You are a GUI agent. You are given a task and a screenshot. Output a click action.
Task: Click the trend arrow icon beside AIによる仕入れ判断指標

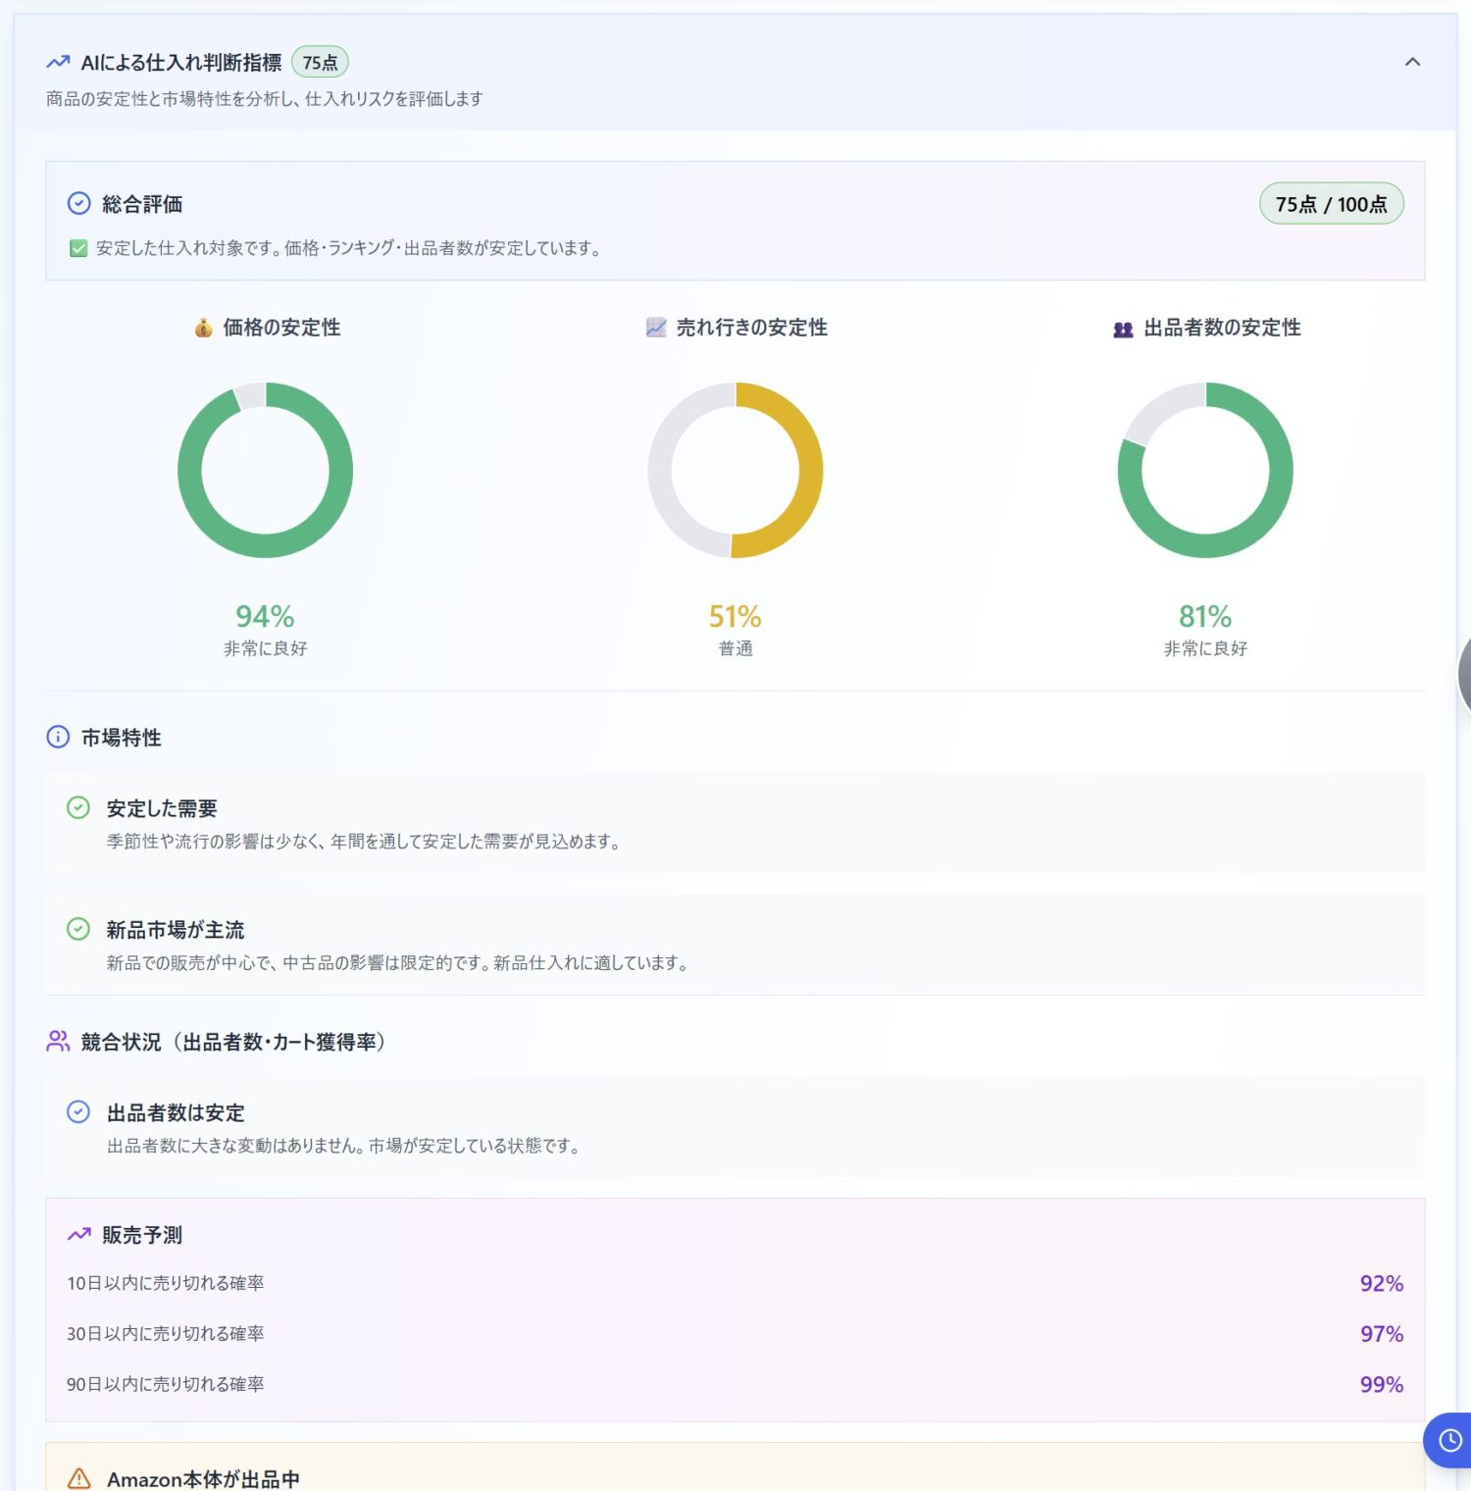click(x=58, y=63)
